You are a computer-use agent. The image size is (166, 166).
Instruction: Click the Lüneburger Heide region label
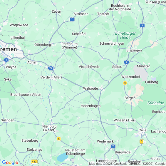coord(125,35)
